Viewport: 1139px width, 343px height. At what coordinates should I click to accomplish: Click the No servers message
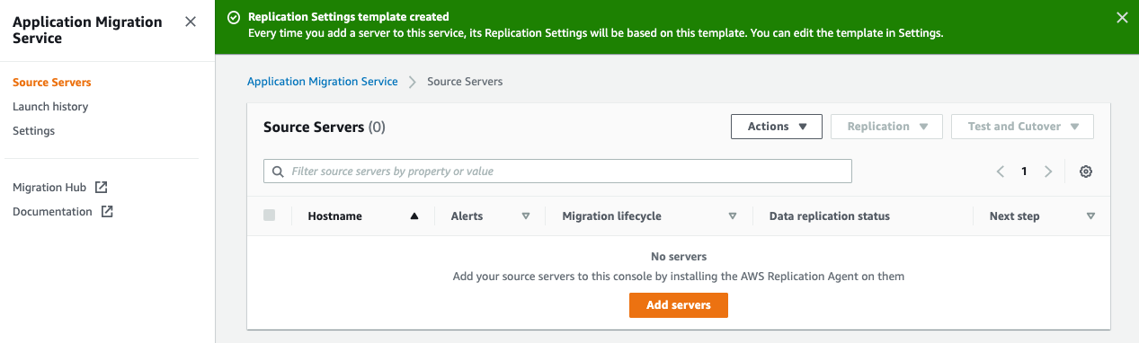(679, 257)
